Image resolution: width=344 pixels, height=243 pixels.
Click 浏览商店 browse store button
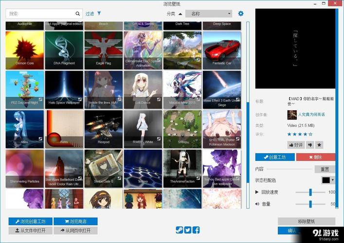75,221
